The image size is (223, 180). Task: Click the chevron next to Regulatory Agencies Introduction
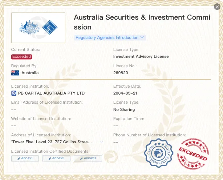click(x=142, y=37)
